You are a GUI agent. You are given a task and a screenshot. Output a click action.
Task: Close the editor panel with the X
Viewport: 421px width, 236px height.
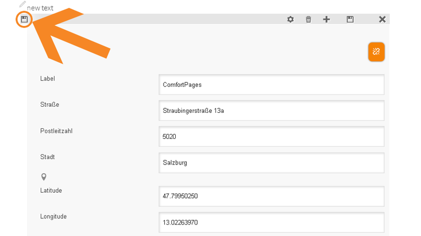382,19
